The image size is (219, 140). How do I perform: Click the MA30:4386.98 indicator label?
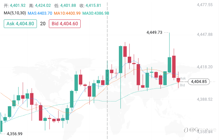pyautogui.click(x=96, y=13)
